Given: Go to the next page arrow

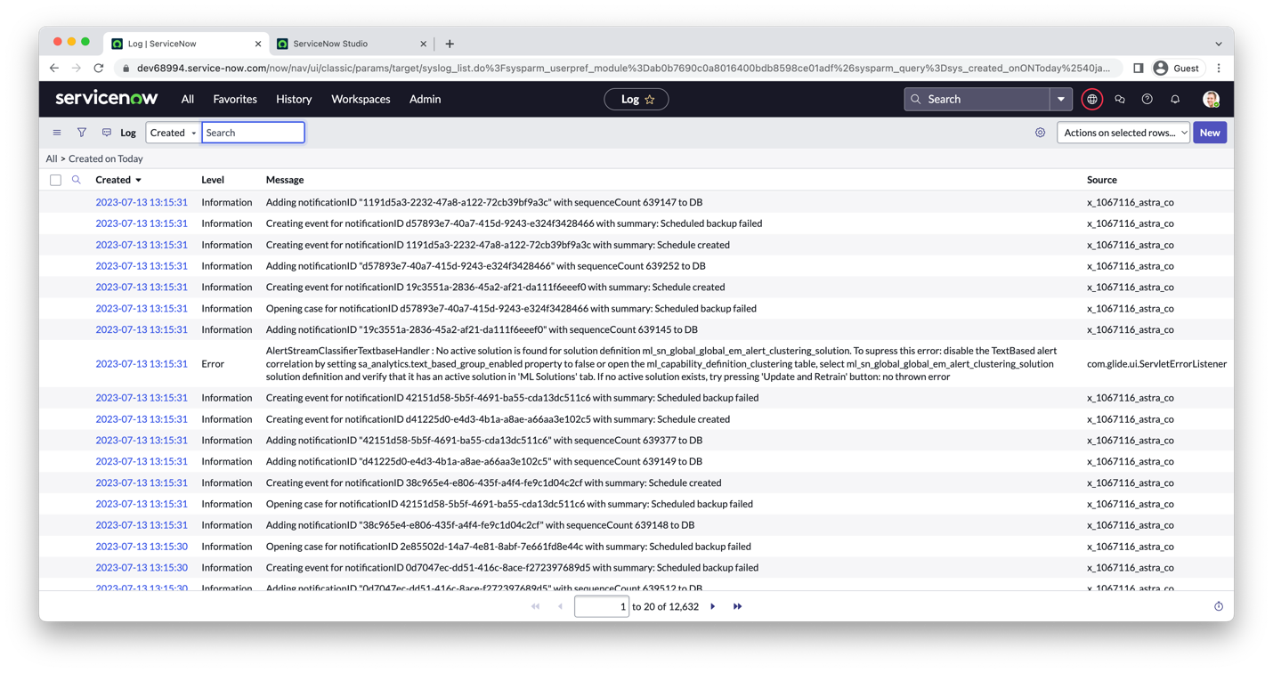Looking at the screenshot, I should 713,606.
